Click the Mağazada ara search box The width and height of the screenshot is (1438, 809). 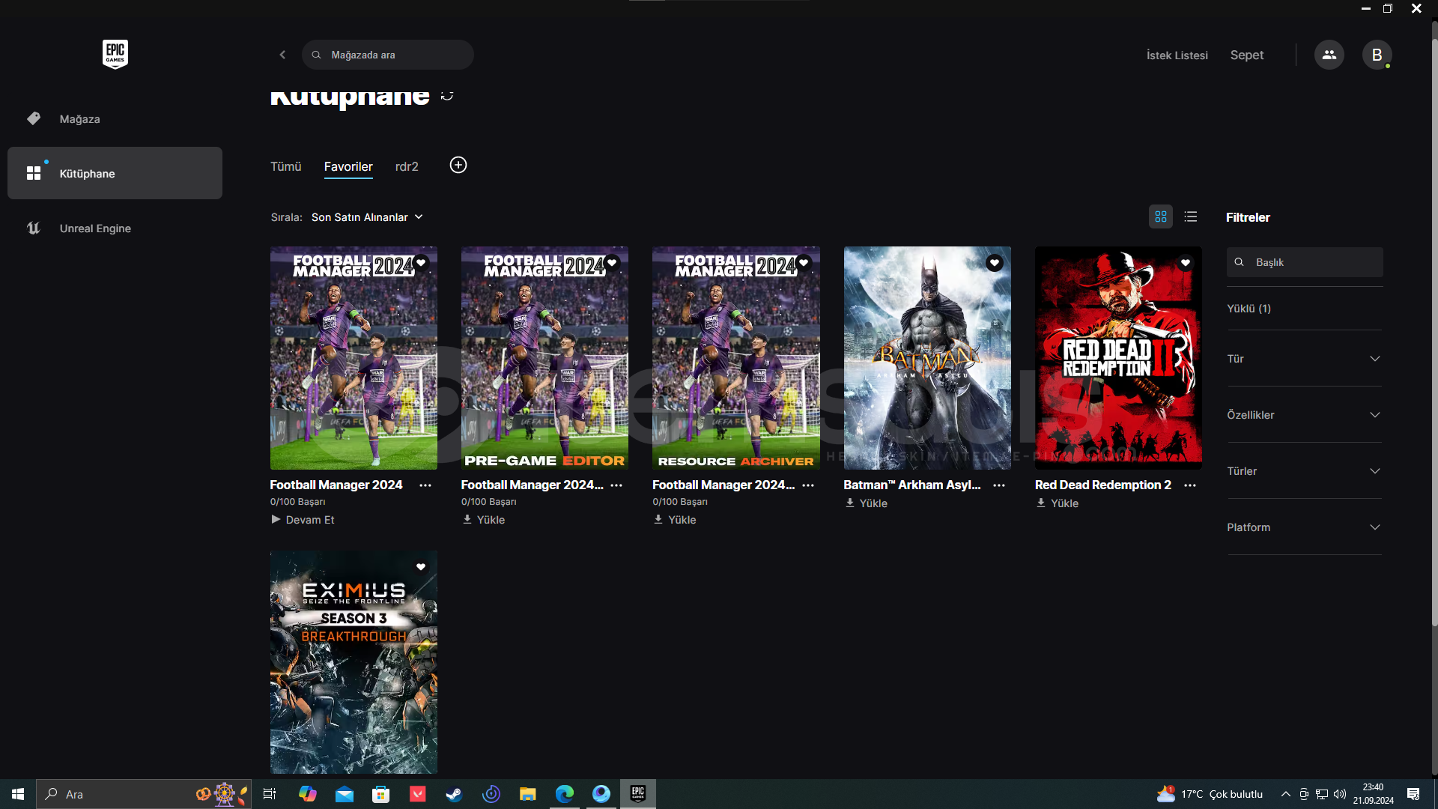pyautogui.click(x=388, y=55)
